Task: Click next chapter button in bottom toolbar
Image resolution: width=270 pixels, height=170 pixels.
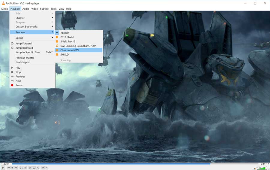Action: tap(46, 168)
